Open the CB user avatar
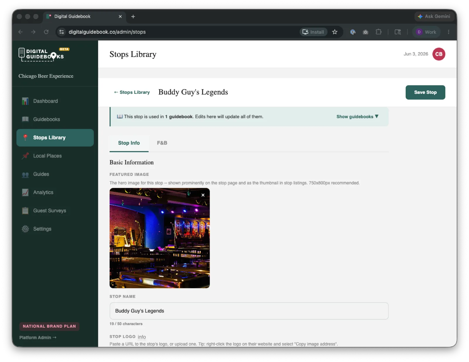 [439, 54]
